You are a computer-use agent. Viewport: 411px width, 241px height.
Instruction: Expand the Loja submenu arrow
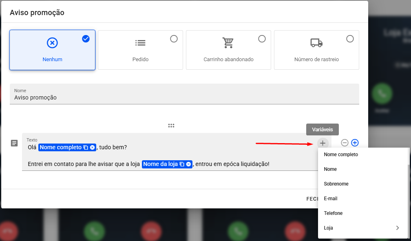tap(398, 228)
